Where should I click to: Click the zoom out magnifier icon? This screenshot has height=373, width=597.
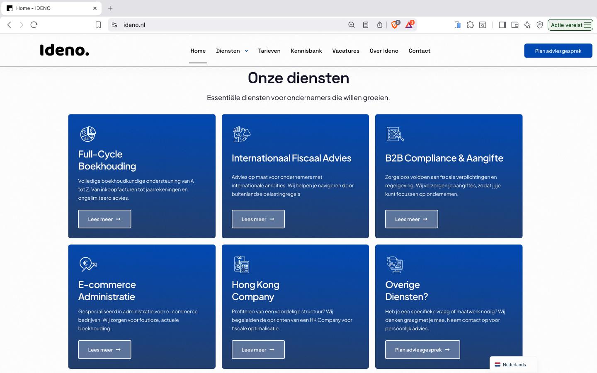click(x=351, y=25)
